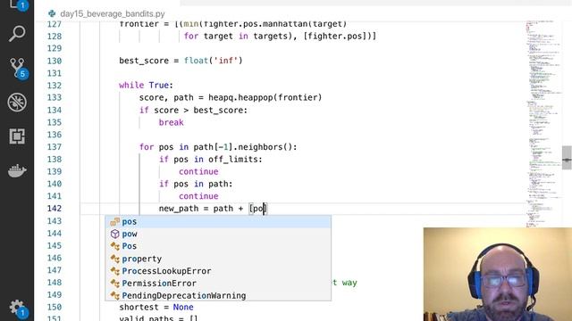Select 'ProcessLookupError' autocomplete suggestion
Viewport: 572px width, 321px height.
(218, 271)
